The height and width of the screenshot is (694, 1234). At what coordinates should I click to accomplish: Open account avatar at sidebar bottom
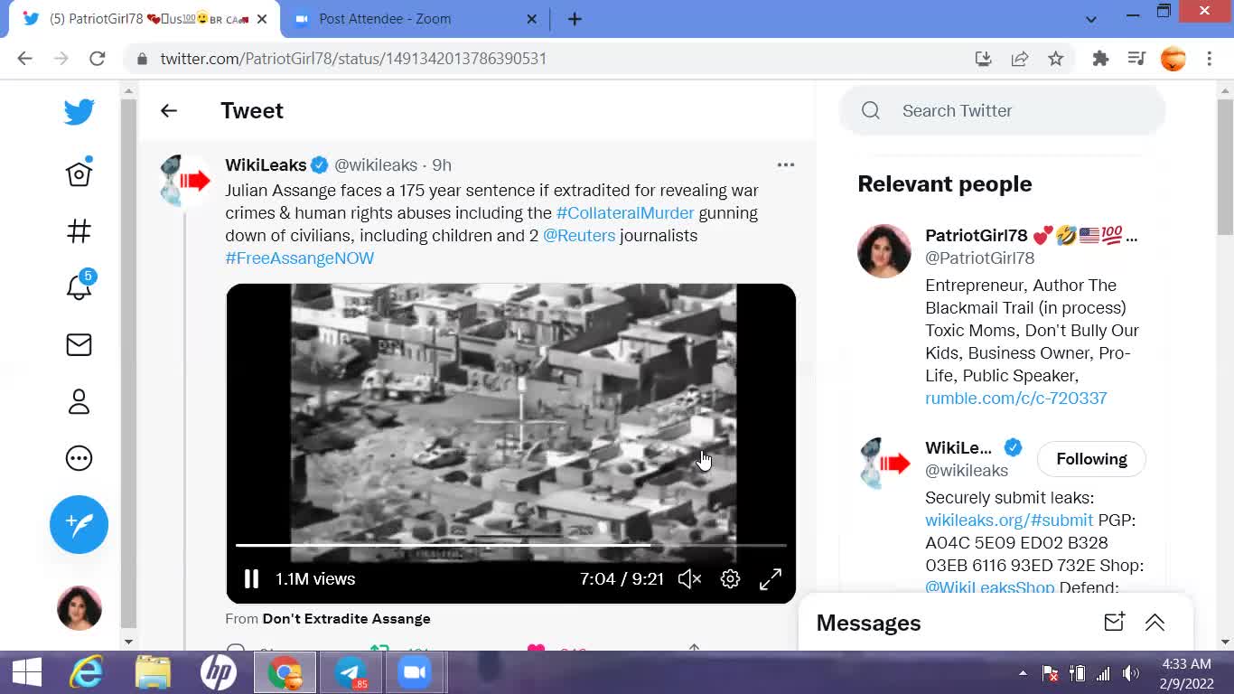[79, 607]
